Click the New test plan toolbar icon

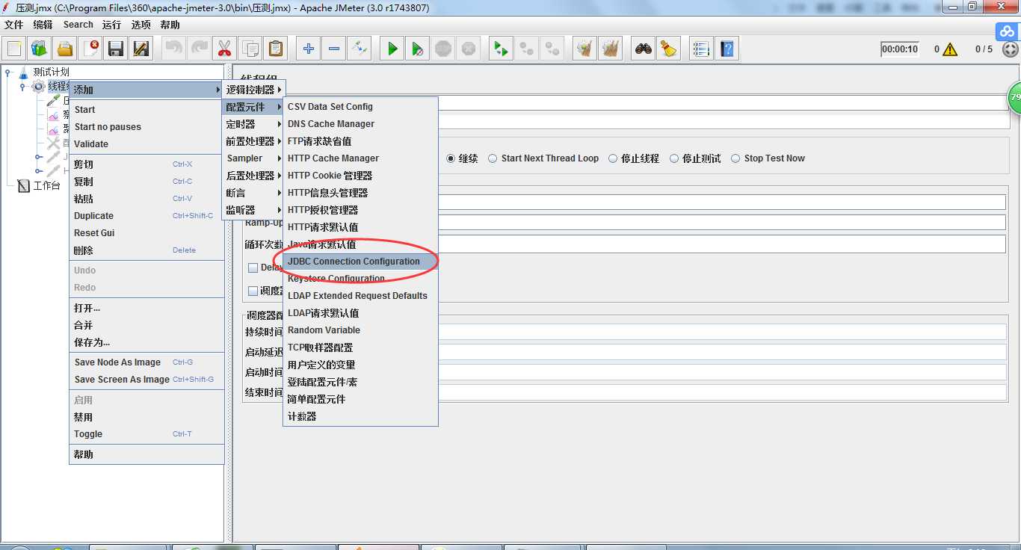(x=14, y=49)
